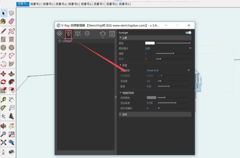The height and width of the screenshot is (158, 240).
Task: Activate the Offset tool
Action: click(x=12, y=90)
